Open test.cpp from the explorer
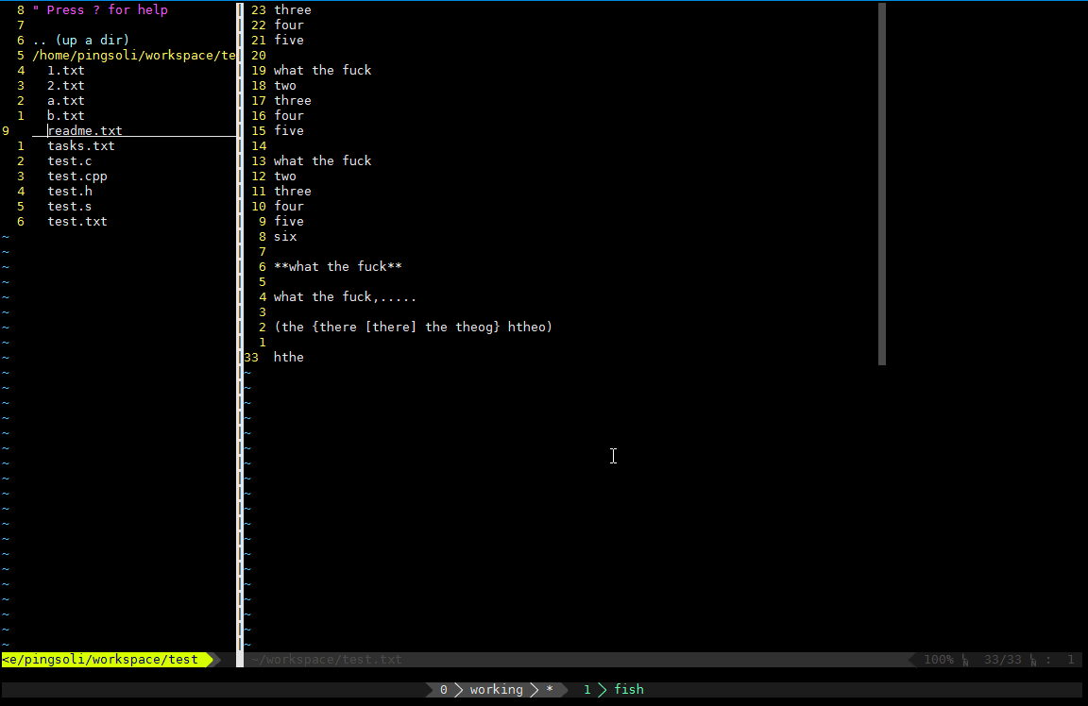This screenshot has width=1088, height=706. click(x=76, y=176)
